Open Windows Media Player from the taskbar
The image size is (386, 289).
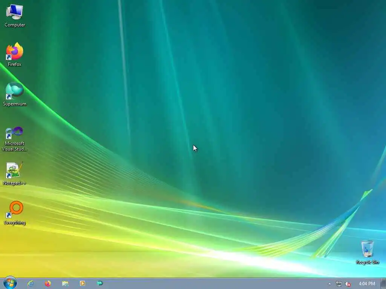click(83, 284)
